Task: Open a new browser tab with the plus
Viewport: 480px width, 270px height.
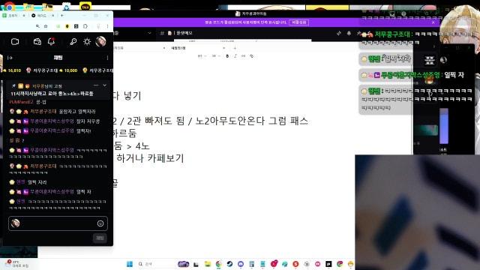Action: [62, 15]
